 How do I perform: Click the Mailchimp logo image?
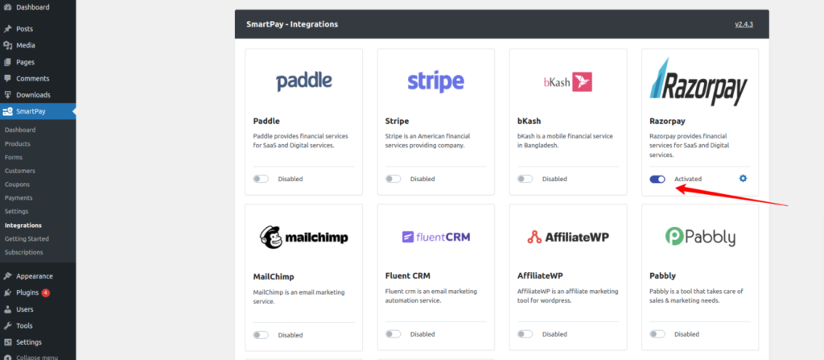point(303,238)
